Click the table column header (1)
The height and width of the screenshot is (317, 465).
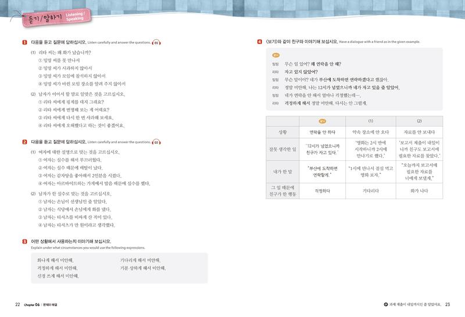click(x=371, y=121)
